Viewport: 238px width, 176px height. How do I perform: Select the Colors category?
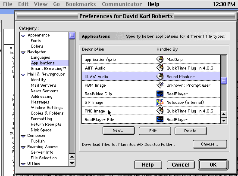[x=37, y=46]
